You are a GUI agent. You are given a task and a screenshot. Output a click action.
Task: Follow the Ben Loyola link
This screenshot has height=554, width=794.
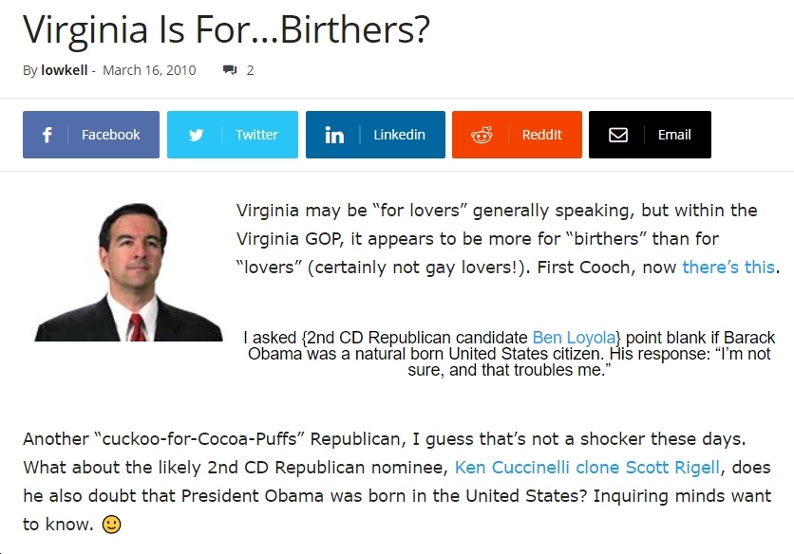[x=575, y=337]
